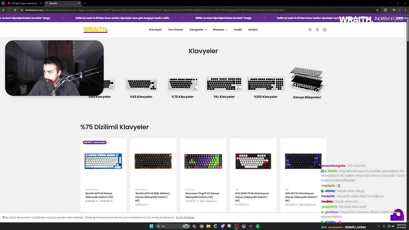Viewport: 409px width, 230px height.
Task: Expand the Markalar dropdown
Action: coord(220,30)
